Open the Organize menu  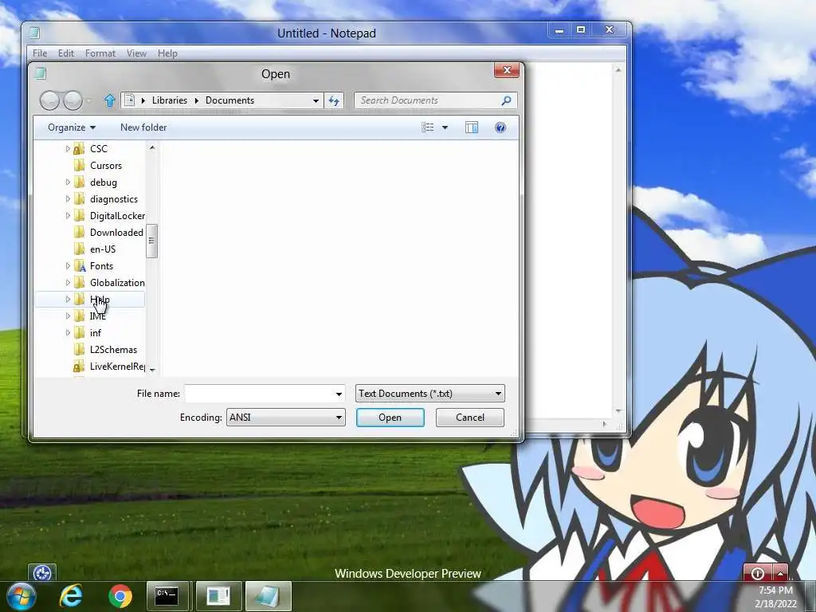(71, 127)
